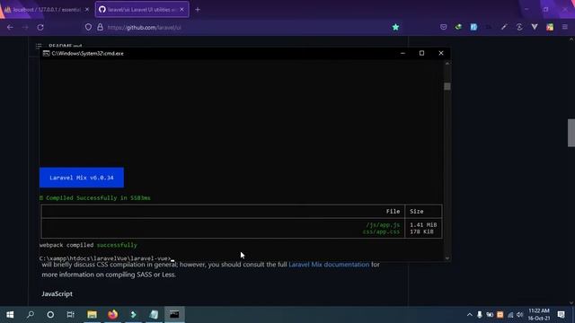The width and height of the screenshot is (575, 323).
Task: Open the network tray icon
Action: 510,315
